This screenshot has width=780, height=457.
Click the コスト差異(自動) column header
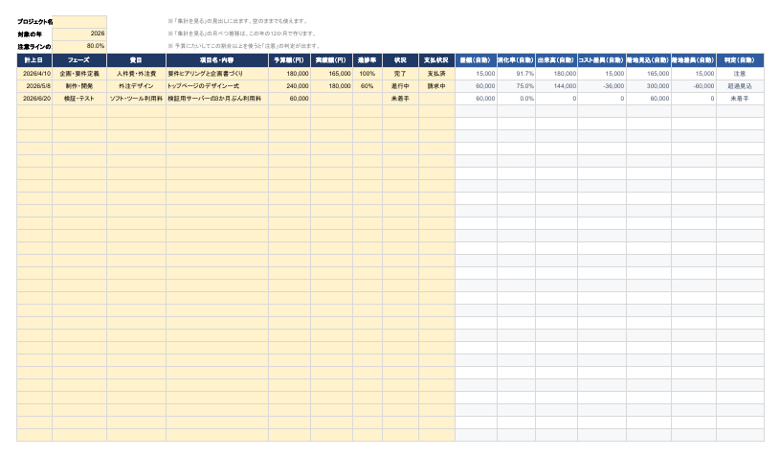pyautogui.click(x=602, y=60)
